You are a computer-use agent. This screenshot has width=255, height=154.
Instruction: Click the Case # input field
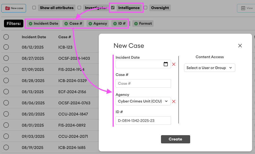[143, 83]
